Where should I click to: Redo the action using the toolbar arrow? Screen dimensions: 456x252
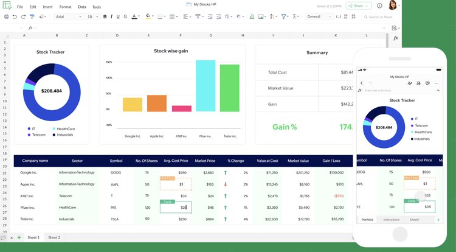[x=23, y=17]
